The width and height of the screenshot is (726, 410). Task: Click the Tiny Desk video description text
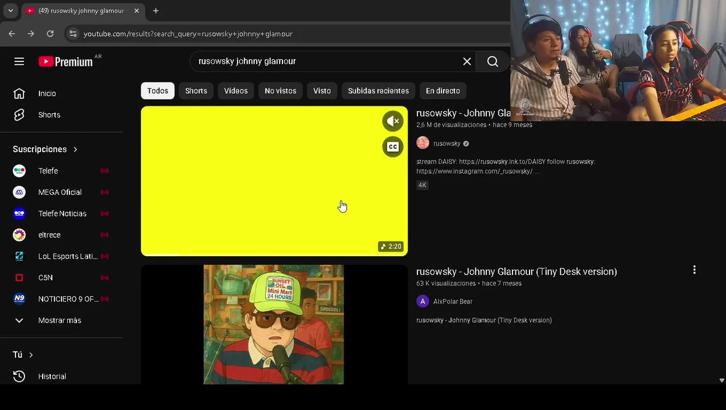[x=484, y=321]
